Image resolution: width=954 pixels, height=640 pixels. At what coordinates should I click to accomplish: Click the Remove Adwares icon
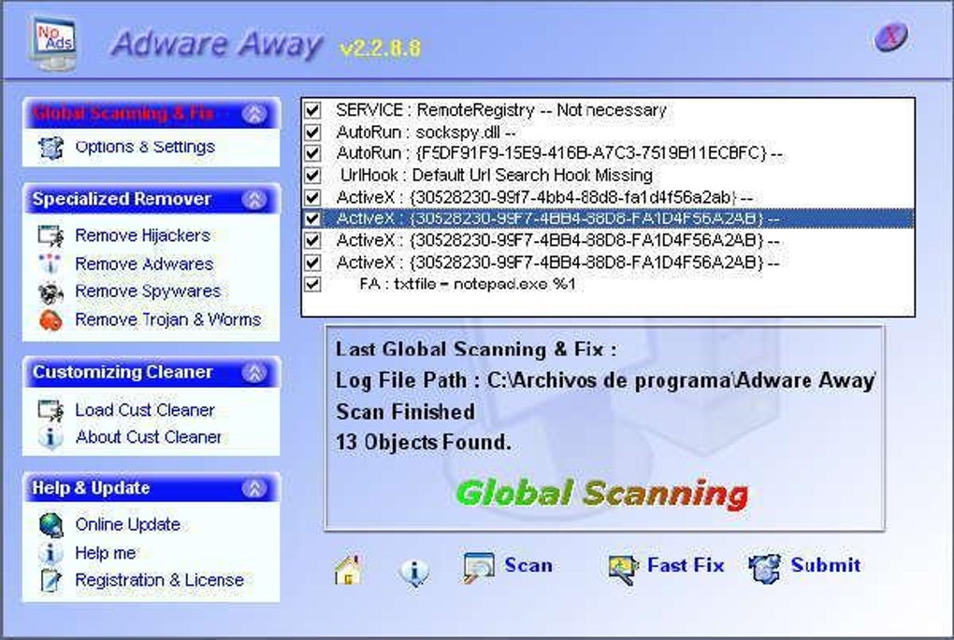pyautogui.click(x=50, y=263)
